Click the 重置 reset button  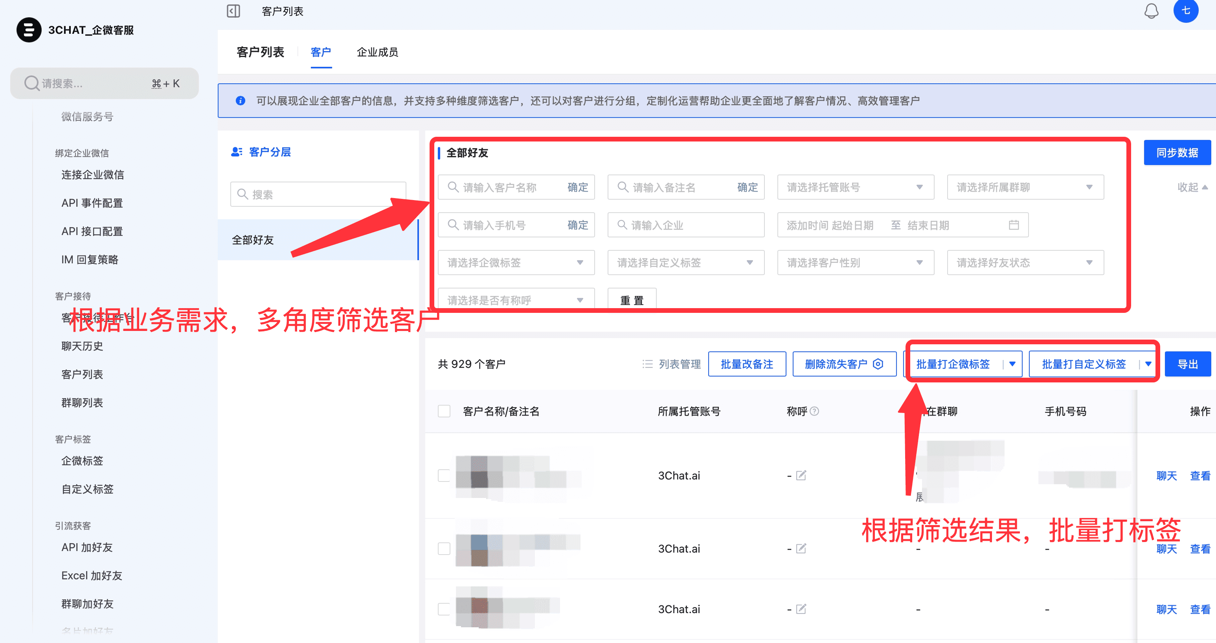[631, 300]
